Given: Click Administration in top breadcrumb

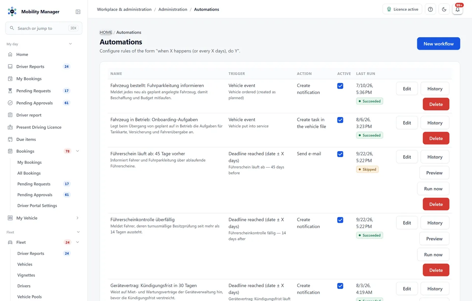Looking at the screenshot, I should click(x=173, y=9).
